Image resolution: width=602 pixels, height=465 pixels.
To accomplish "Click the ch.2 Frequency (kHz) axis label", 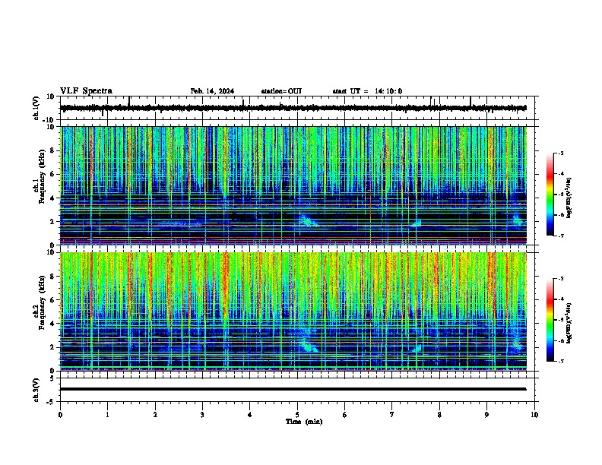I will coord(39,302).
